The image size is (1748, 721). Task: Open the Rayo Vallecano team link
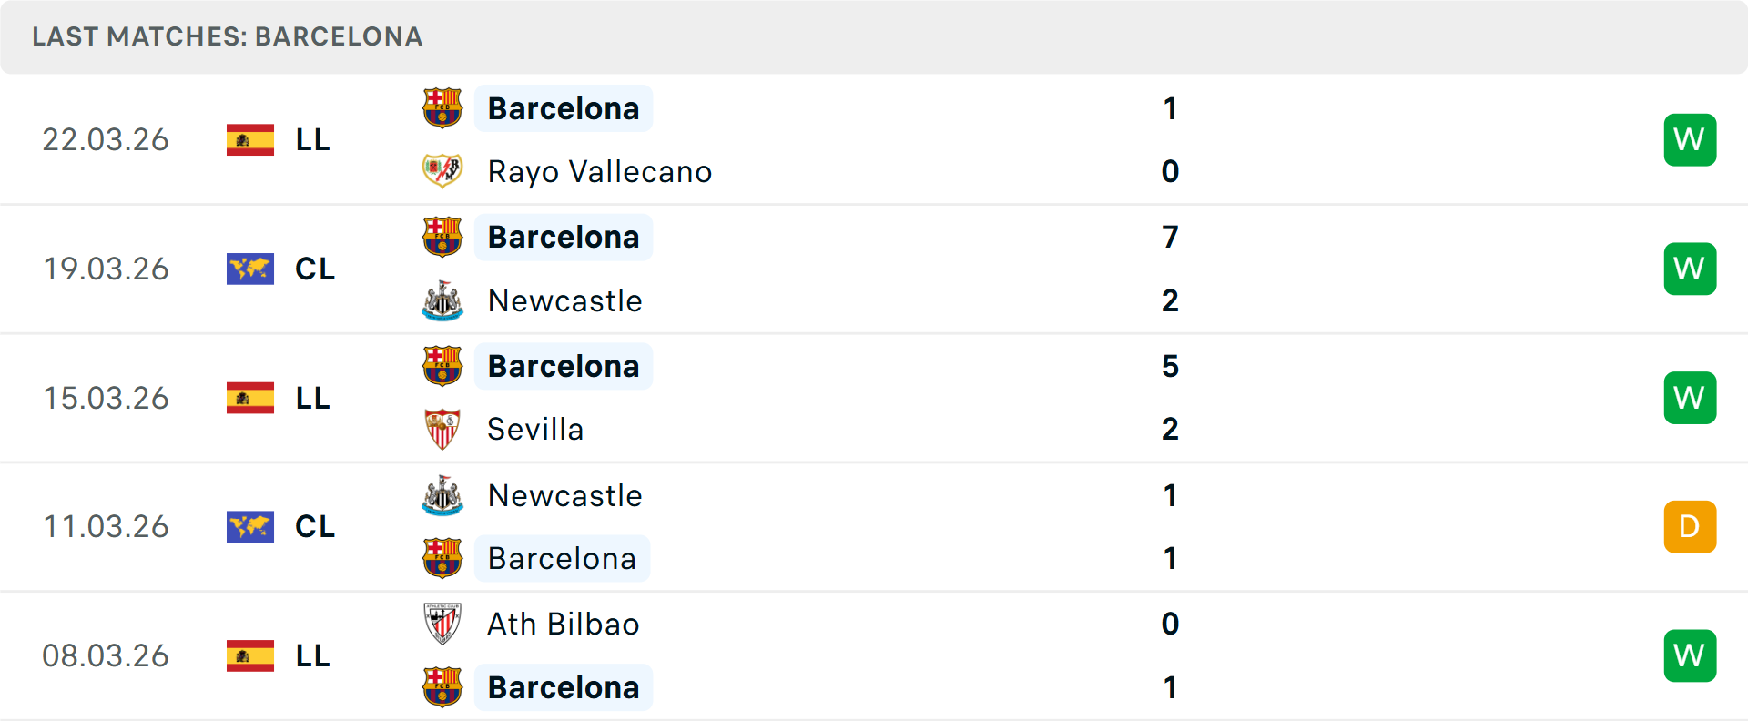click(599, 170)
